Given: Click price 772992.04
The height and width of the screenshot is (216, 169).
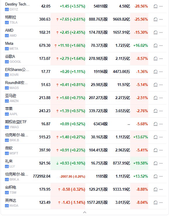Looking at the screenshot, I should point(42,176).
